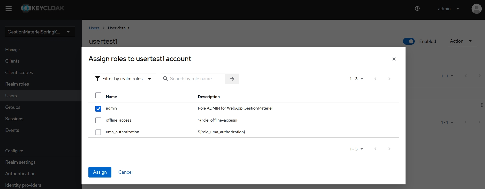Open the help question mark icon
Screen dimensions: 485x189
pos(417,9)
